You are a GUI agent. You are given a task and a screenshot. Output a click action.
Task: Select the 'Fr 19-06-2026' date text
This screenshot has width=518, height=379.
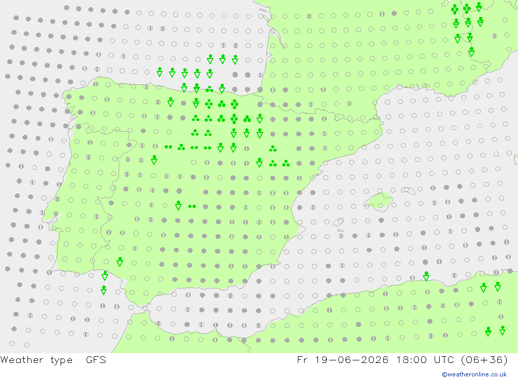[342, 359]
